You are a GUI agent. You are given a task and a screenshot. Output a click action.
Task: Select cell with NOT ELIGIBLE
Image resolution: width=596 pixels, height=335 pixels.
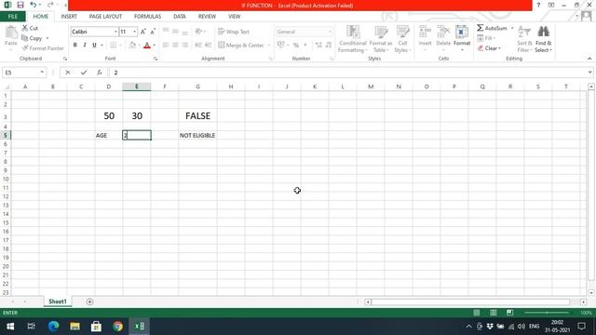point(197,135)
